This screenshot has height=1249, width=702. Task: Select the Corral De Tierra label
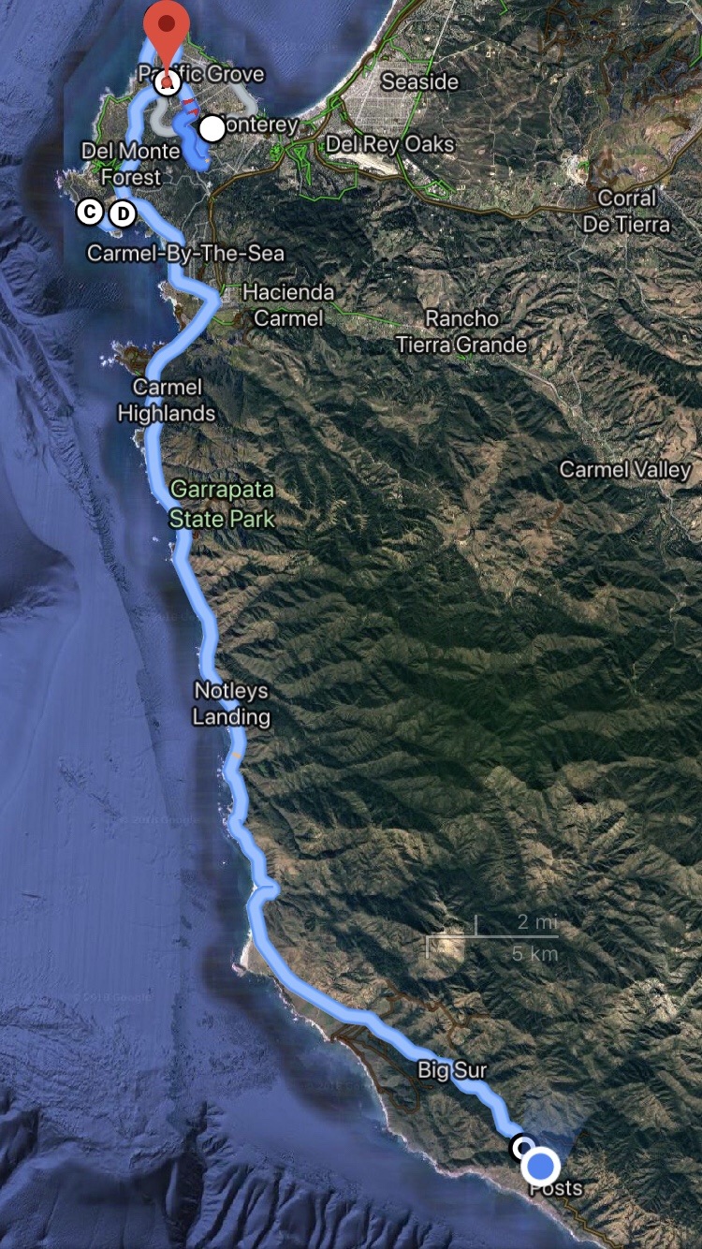click(x=627, y=211)
